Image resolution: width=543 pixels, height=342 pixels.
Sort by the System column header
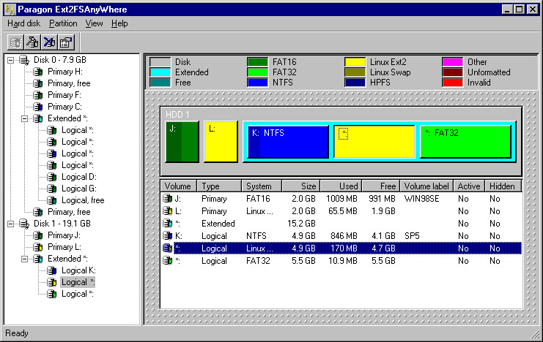[262, 186]
